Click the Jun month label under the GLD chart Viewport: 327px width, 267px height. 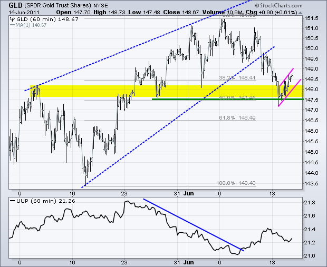189,193
